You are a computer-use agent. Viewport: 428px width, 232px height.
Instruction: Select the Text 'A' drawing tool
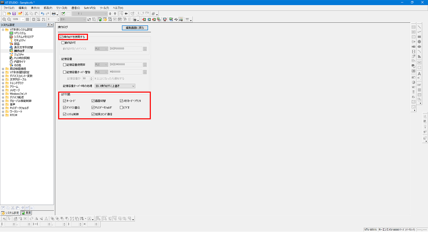pos(419,74)
